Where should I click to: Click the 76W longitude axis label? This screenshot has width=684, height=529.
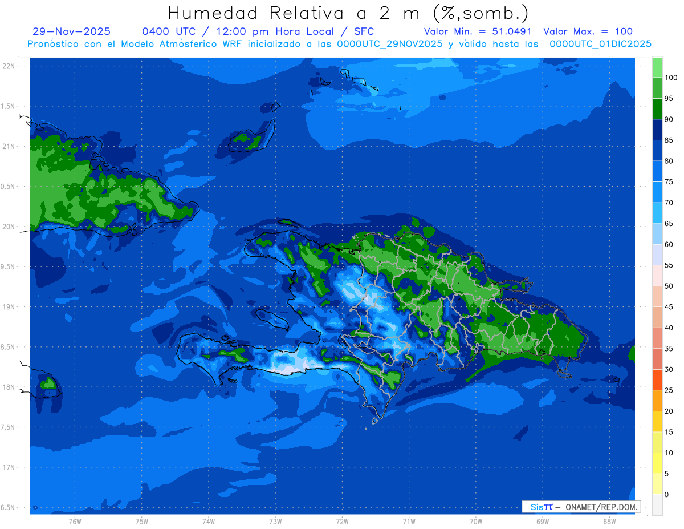click(x=75, y=521)
